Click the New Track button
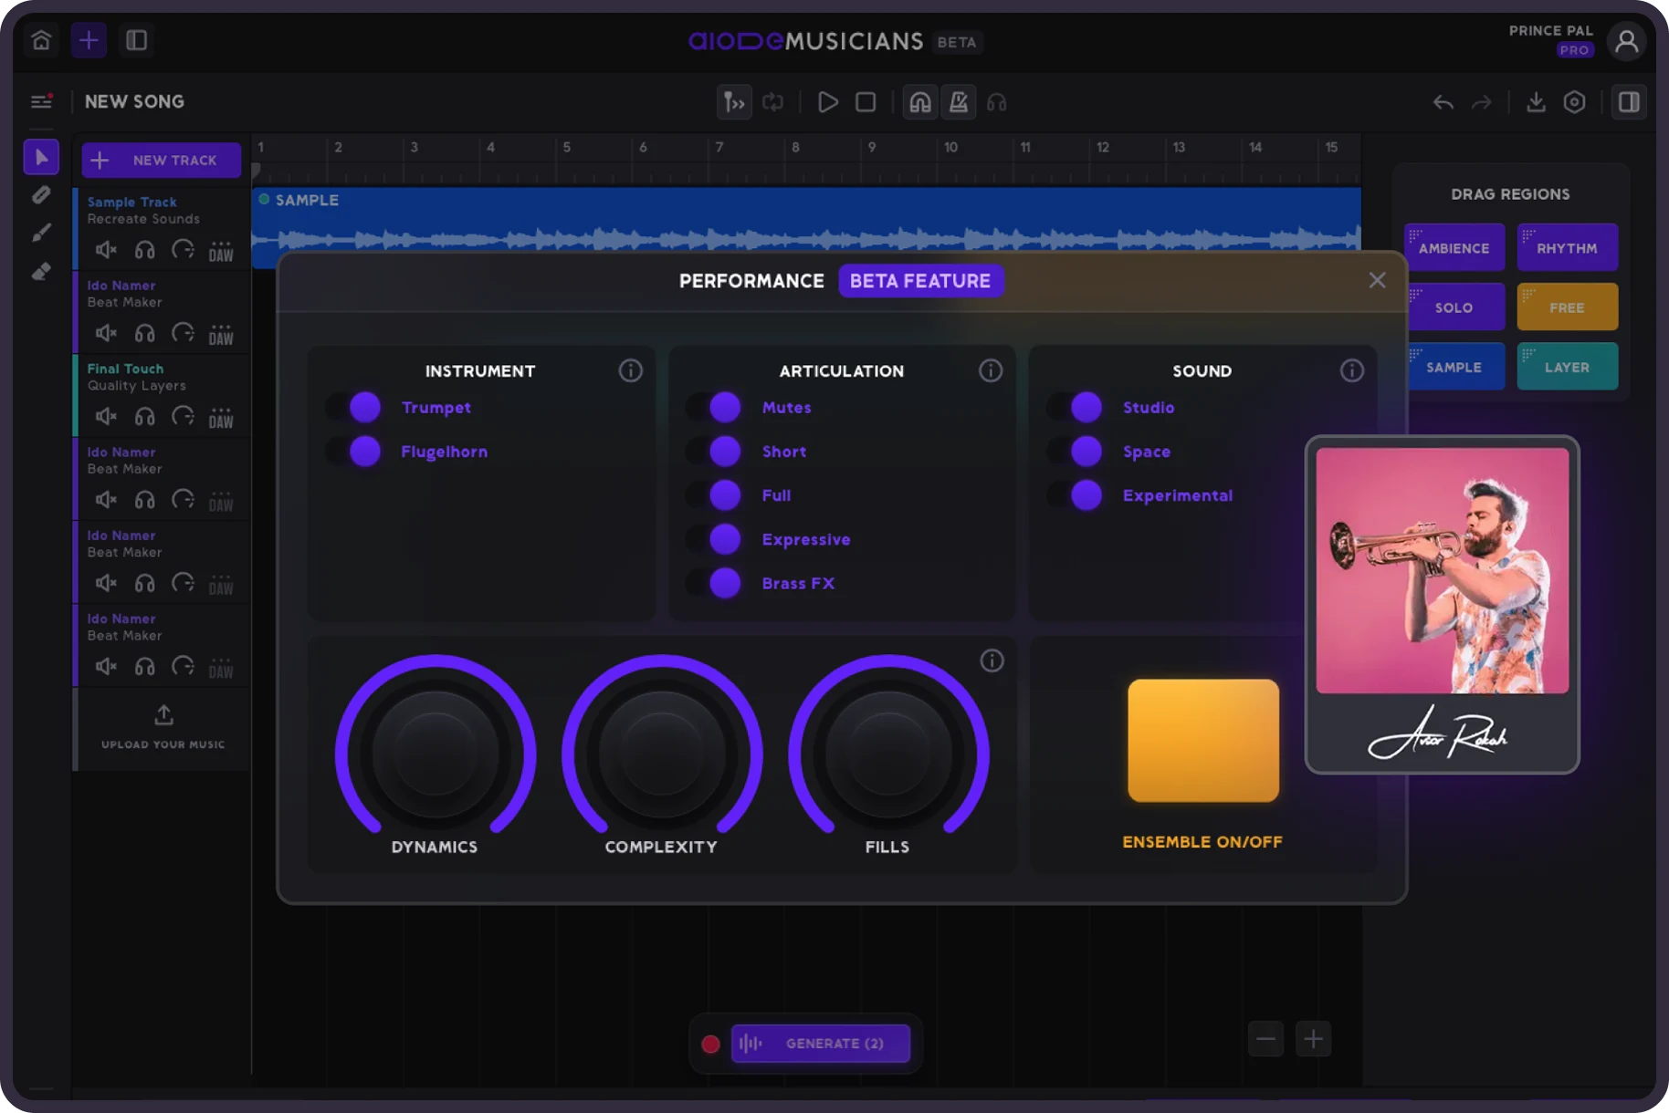Viewport: 1669px width, 1113px height. pos(162,161)
